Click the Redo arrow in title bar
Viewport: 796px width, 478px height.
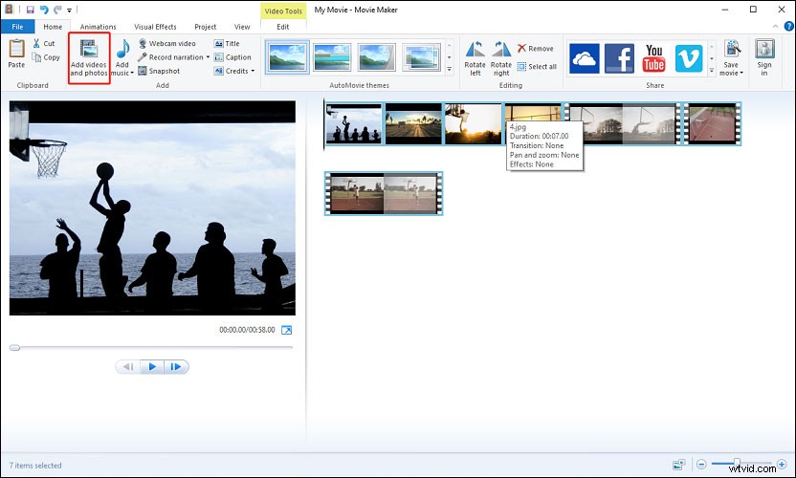(x=57, y=10)
